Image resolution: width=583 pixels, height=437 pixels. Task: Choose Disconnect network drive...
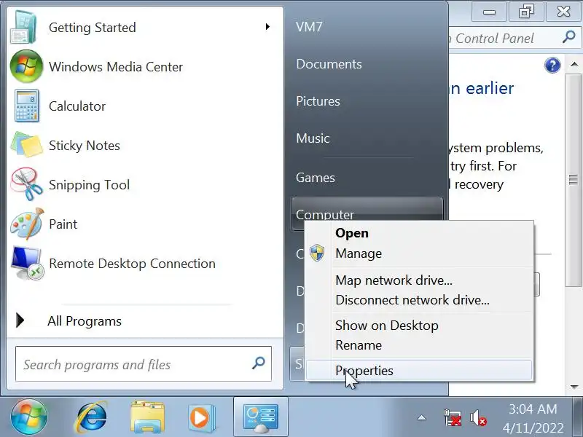click(x=420, y=300)
